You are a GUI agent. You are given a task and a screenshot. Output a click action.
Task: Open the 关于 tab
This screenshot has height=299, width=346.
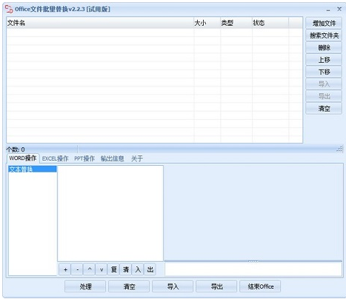click(x=137, y=158)
